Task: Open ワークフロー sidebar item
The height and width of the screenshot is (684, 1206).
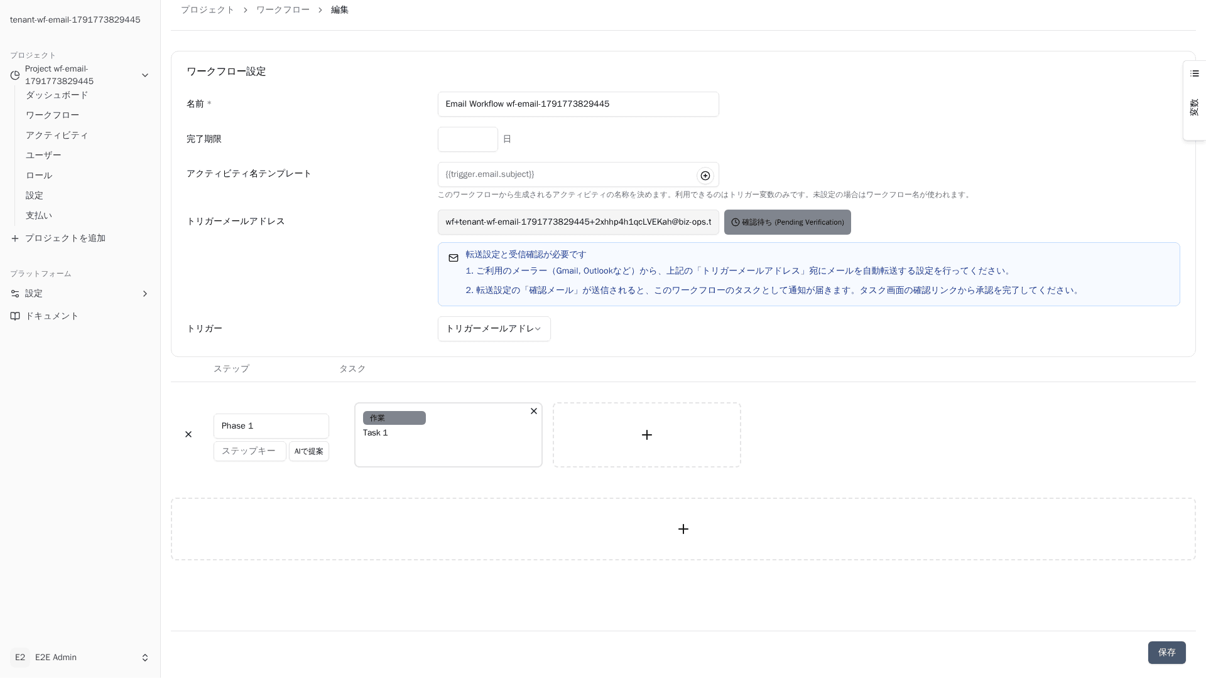Action: [x=53, y=115]
